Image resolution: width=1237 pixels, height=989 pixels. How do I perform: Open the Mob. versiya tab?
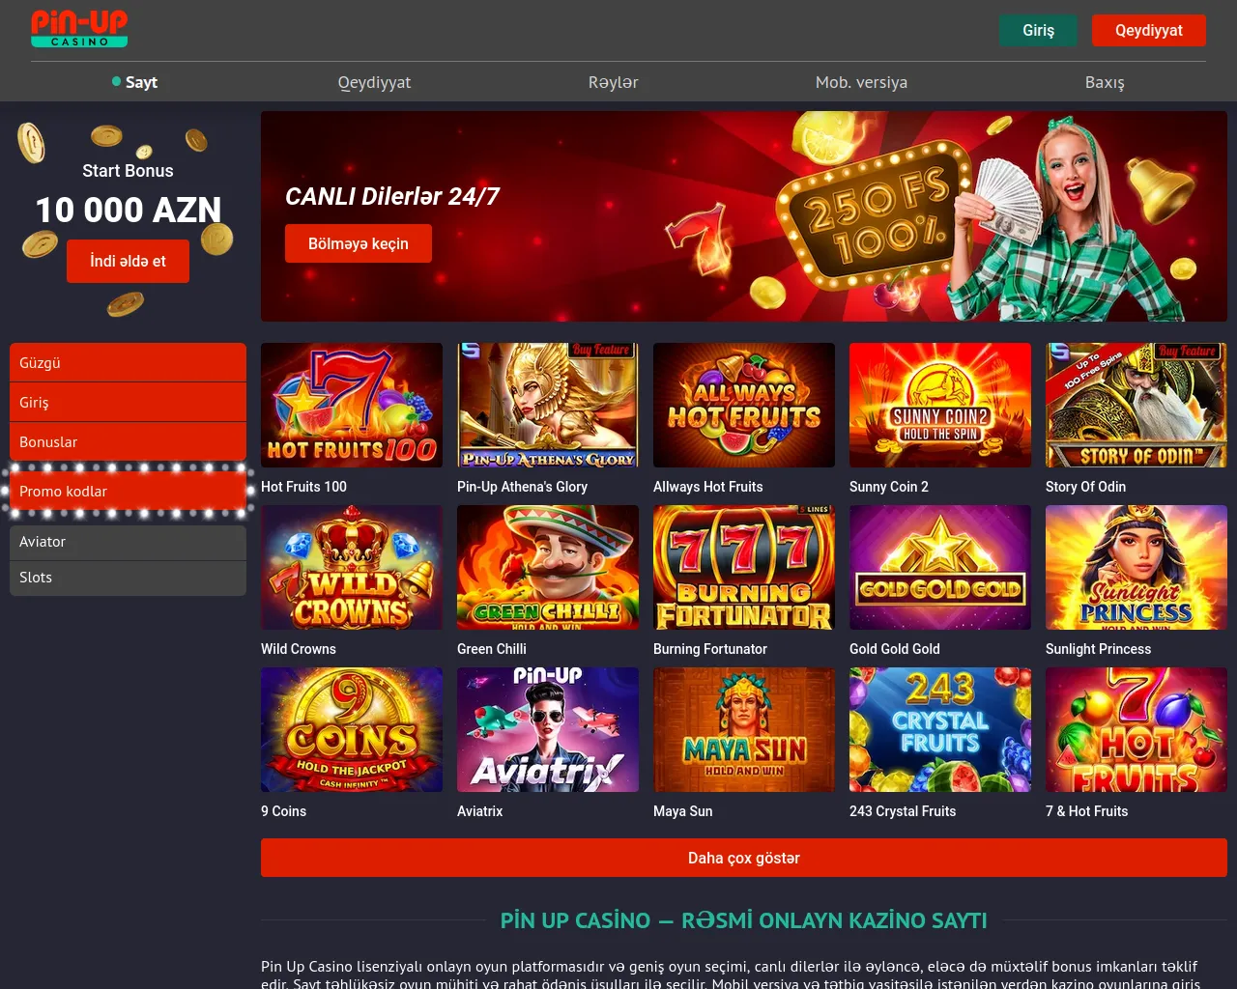(x=861, y=82)
